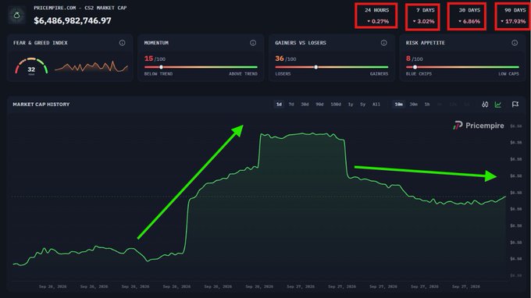Click the LOW CAPS label

(x=508, y=74)
